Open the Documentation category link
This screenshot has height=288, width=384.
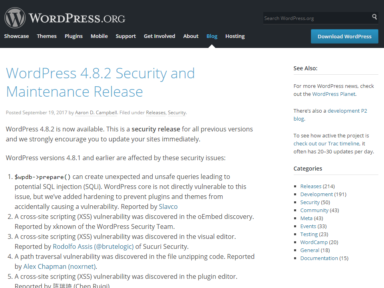[x=319, y=258]
